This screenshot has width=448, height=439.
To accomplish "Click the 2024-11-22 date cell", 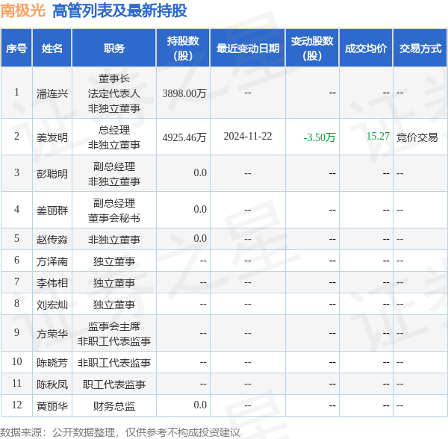I will point(247,136).
